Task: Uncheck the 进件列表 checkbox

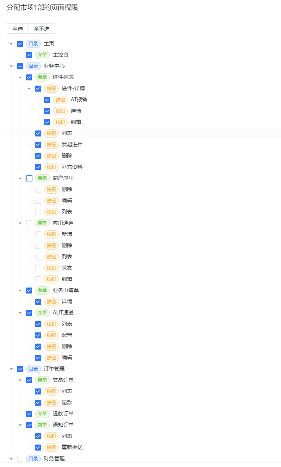Action: [x=29, y=77]
